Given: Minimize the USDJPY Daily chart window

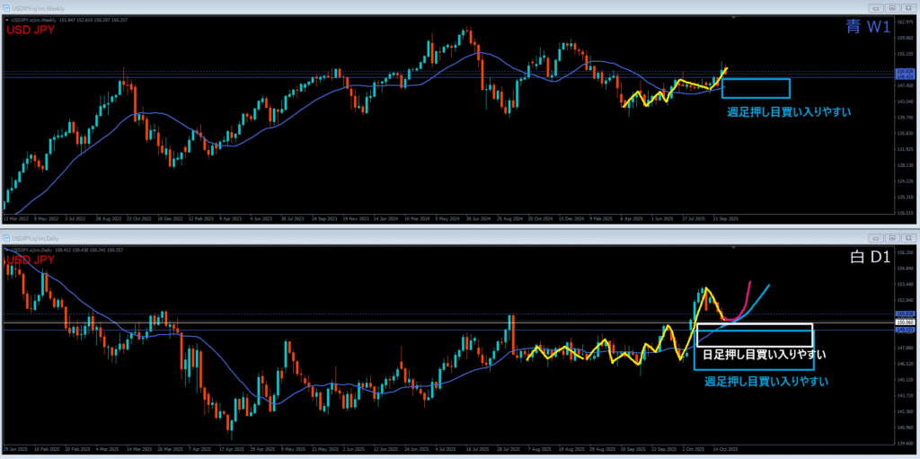Looking at the screenshot, I should 875,237.
